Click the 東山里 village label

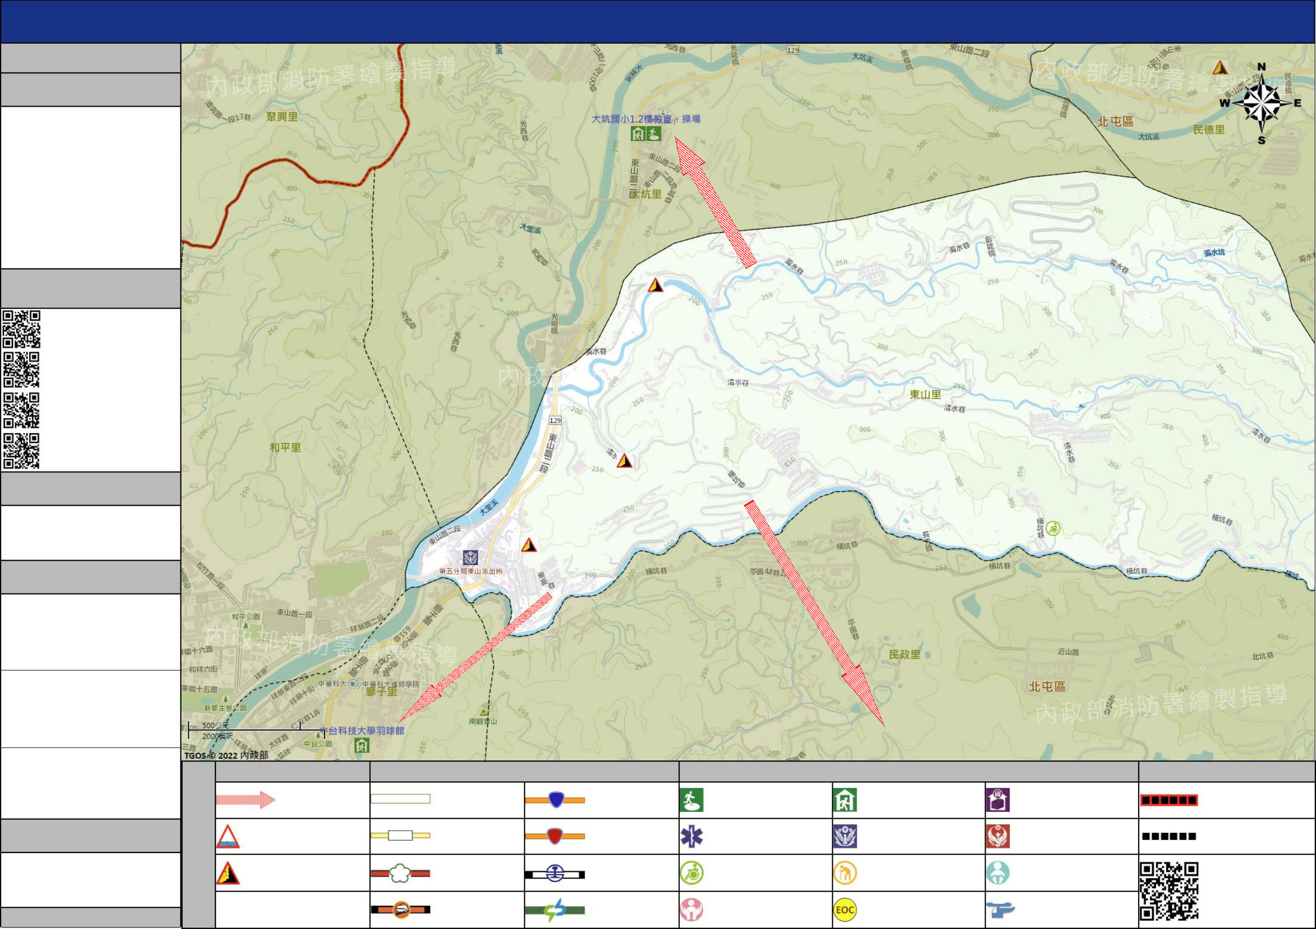(x=926, y=394)
